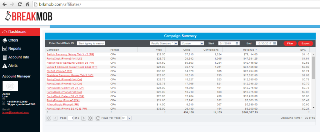
Task: Click the Reports chart icon
Action: 5,49
